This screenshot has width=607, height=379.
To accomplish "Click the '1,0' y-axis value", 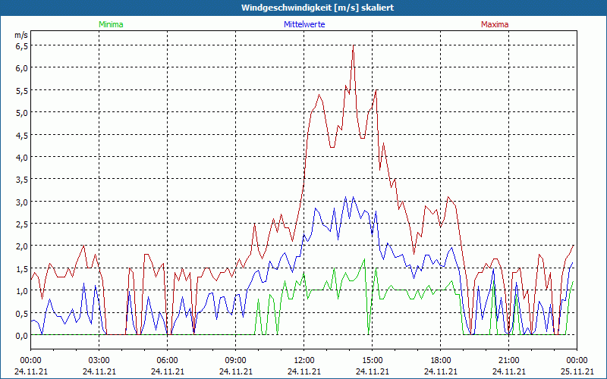I will [22, 292].
